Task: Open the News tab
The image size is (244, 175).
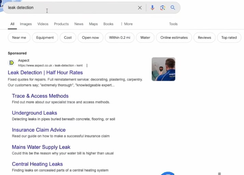Action: tap(79, 24)
